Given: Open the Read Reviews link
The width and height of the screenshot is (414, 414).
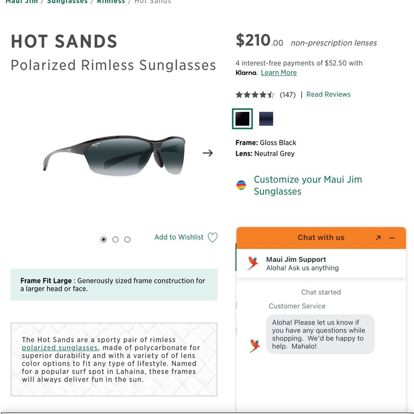Looking at the screenshot, I should click(328, 94).
